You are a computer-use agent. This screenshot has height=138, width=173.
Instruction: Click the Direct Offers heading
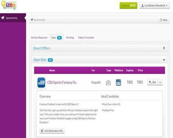[42, 48]
